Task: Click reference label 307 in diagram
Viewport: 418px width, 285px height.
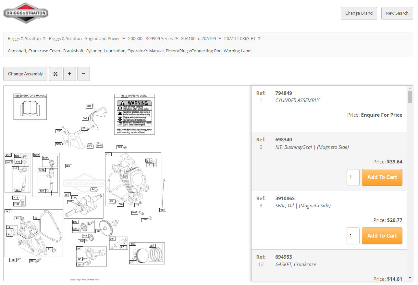Action: coord(89,106)
